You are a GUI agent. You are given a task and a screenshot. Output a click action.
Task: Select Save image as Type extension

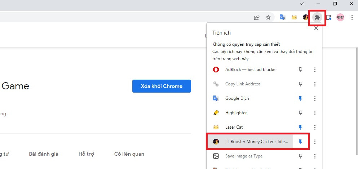244,156
